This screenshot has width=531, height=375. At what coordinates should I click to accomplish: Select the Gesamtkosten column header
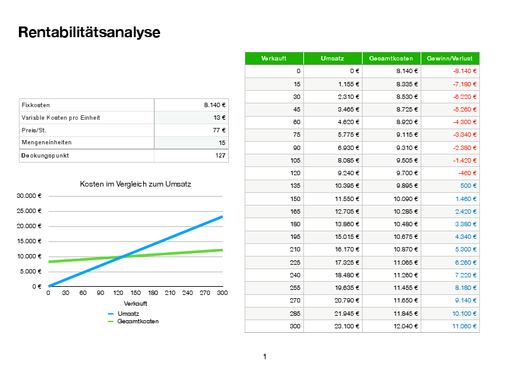[x=391, y=58]
